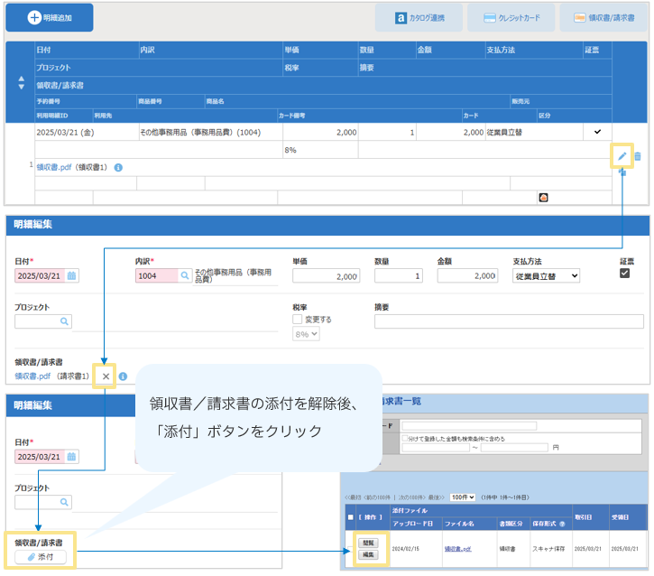Open カタログ連携 tab button
Image resolution: width=654 pixels, height=576 pixels.
(x=419, y=17)
